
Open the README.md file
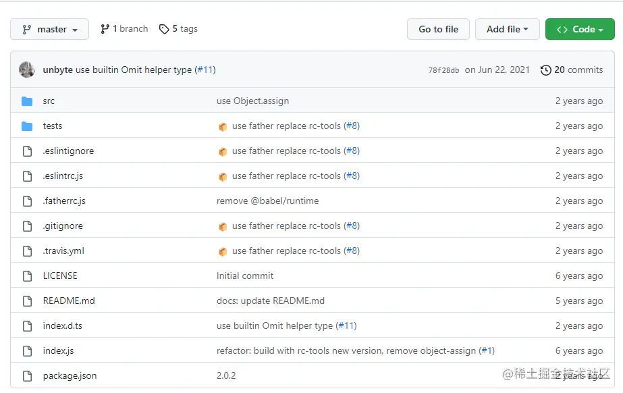[69, 301]
